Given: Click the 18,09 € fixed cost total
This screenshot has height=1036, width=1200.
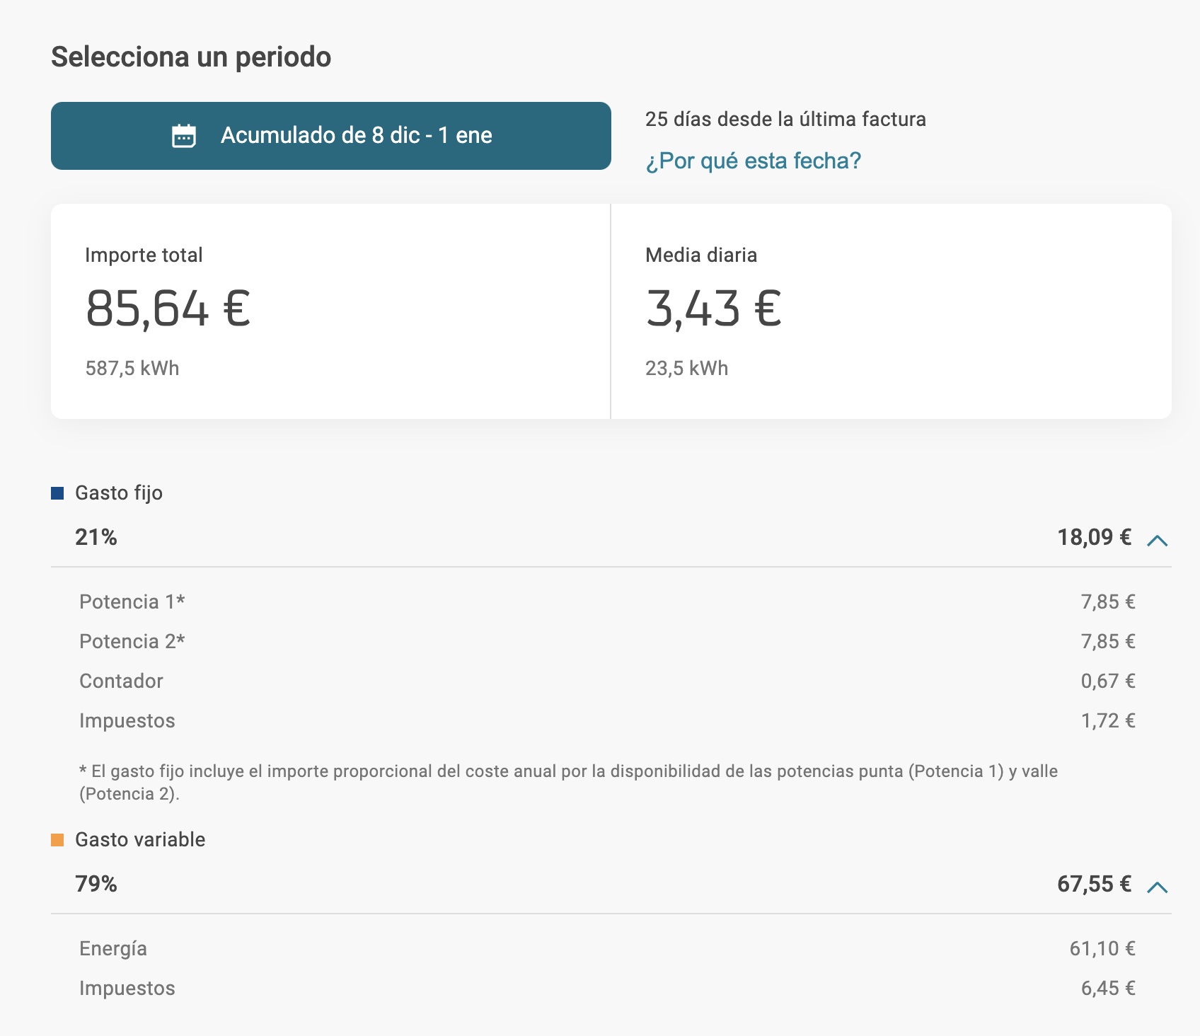Looking at the screenshot, I should (1094, 537).
